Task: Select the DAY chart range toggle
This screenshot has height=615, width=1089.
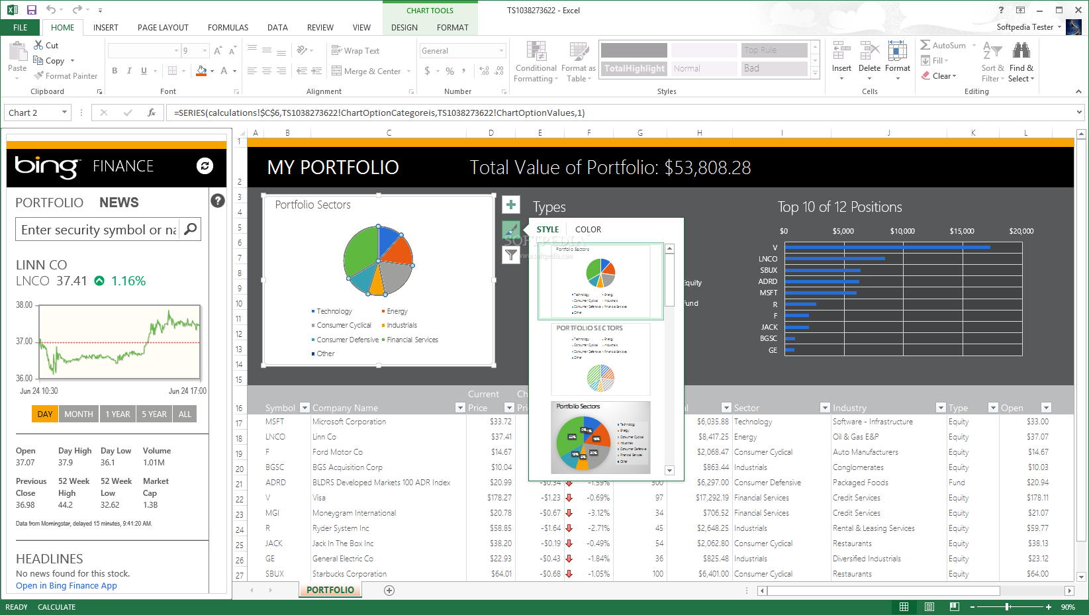Action: 45,414
